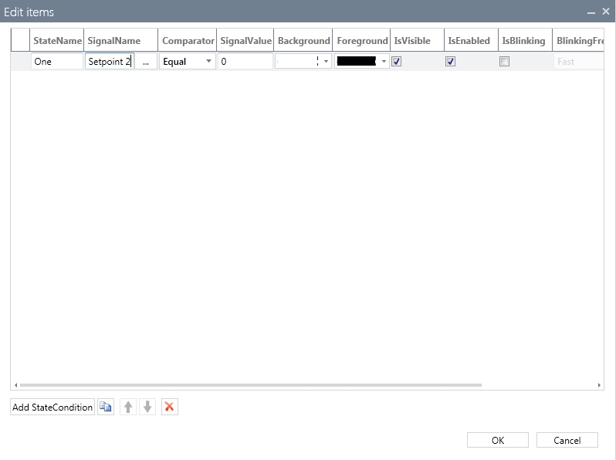Click the Add StateCondition button
This screenshot has height=460, width=616.
(x=52, y=407)
